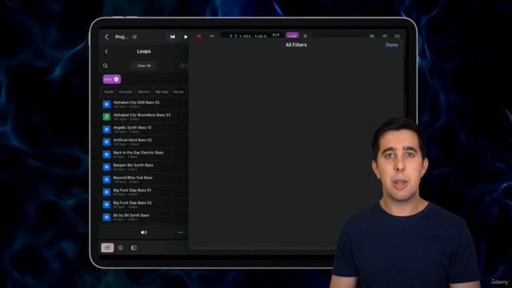The width and height of the screenshot is (512, 288).
Task: Clear All loop filters
Action: coord(144,66)
